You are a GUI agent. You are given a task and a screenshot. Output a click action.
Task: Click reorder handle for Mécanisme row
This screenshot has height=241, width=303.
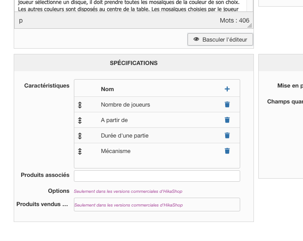click(x=80, y=151)
